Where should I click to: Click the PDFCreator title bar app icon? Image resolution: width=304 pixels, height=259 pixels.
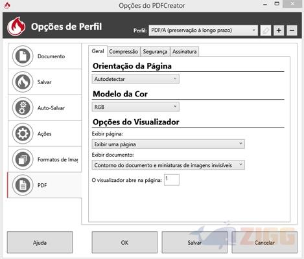[x=7, y=5]
